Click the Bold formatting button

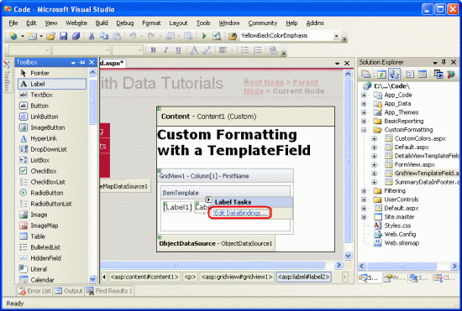[153, 50]
